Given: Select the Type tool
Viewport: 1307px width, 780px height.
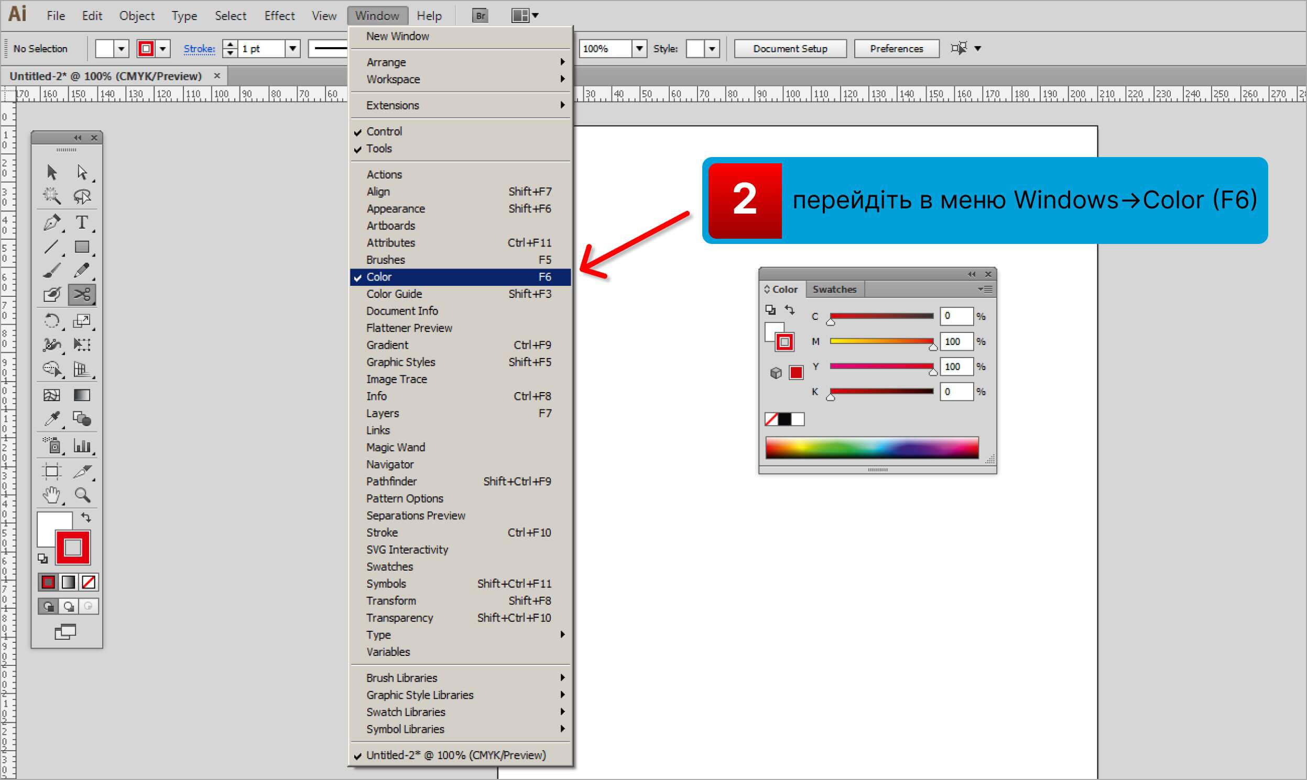Looking at the screenshot, I should [82, 222].
